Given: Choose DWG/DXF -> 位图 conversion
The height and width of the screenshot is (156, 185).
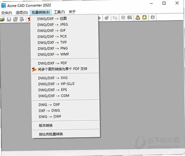Looking at the screenshot, I should 64,19.
